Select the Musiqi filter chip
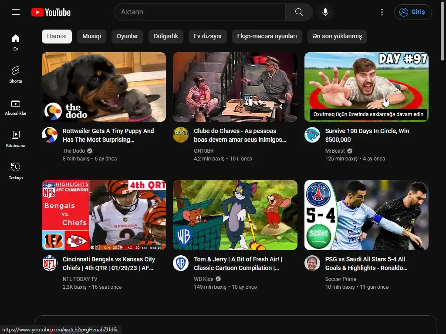 [x=91, y=37]
